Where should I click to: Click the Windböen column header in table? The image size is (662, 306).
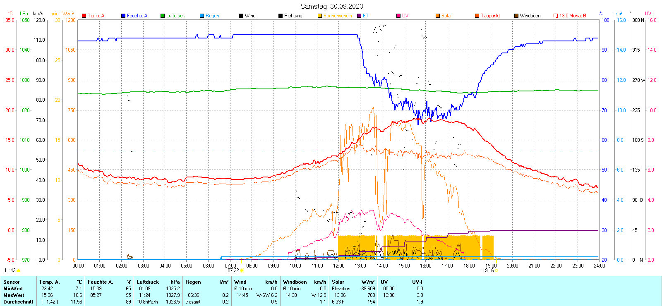click(295, 282)
